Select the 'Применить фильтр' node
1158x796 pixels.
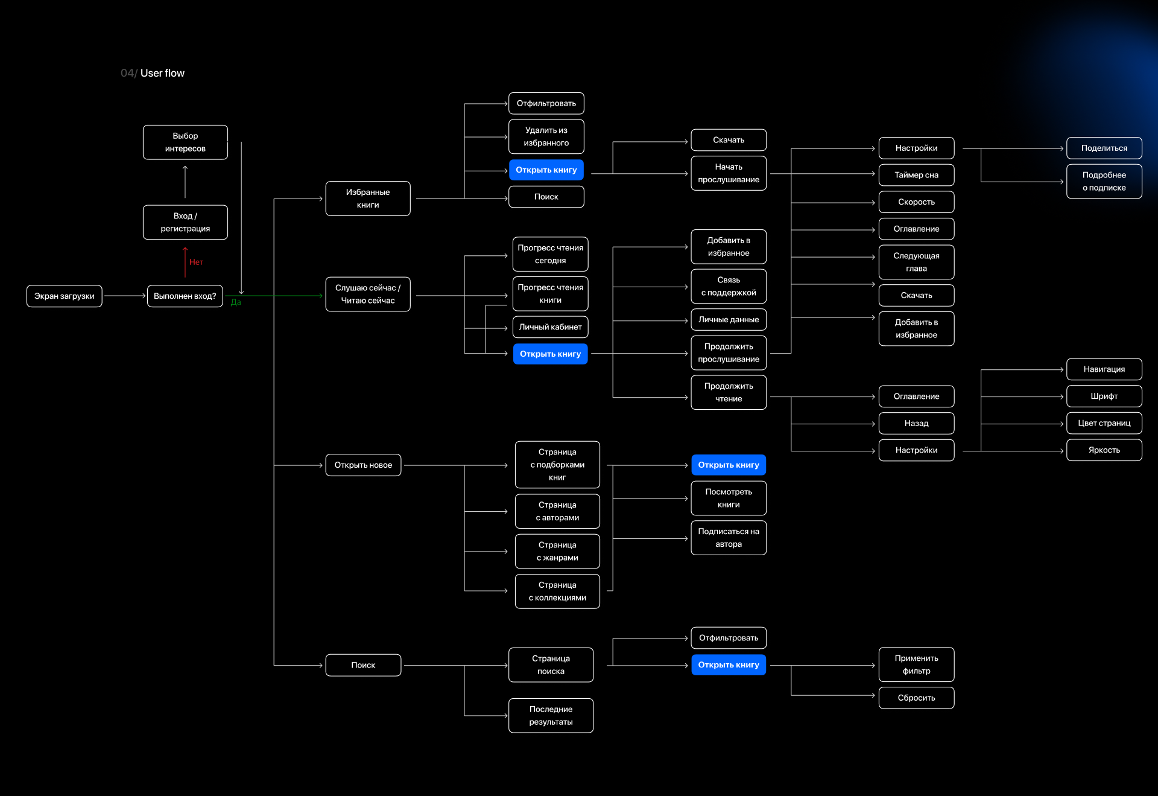click(x=916, y=665)
